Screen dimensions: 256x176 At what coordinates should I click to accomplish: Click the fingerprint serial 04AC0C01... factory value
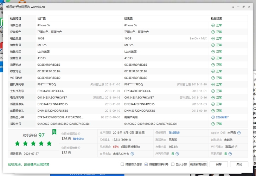click(64, 124)
